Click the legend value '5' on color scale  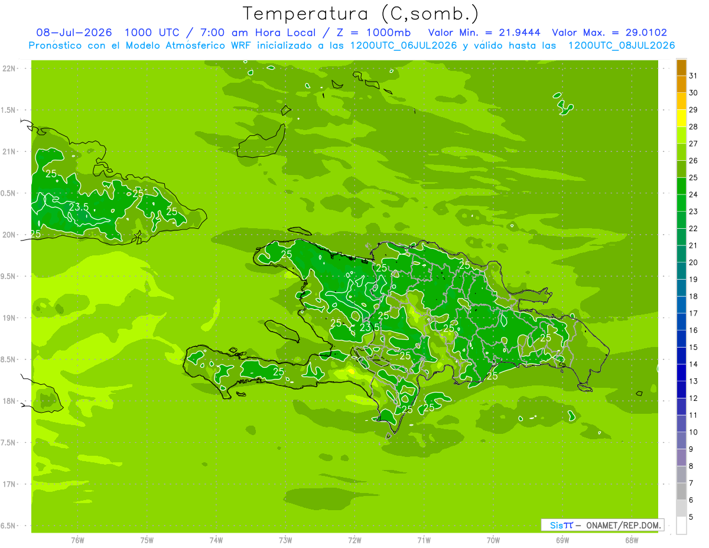691,517
